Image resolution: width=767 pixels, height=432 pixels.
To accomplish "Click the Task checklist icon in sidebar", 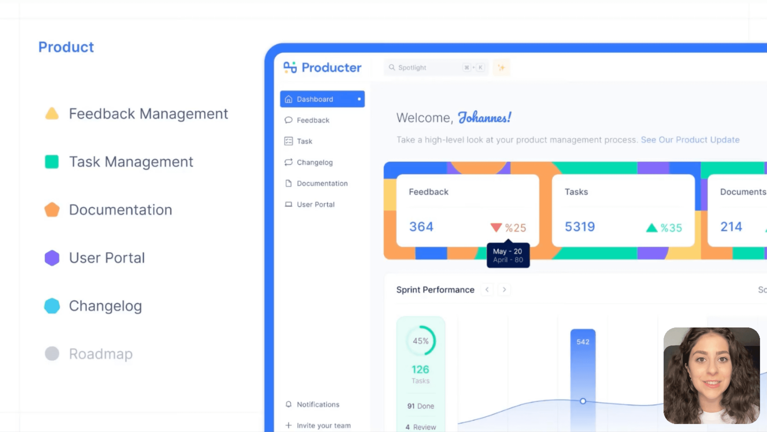I will click(288, 141).
